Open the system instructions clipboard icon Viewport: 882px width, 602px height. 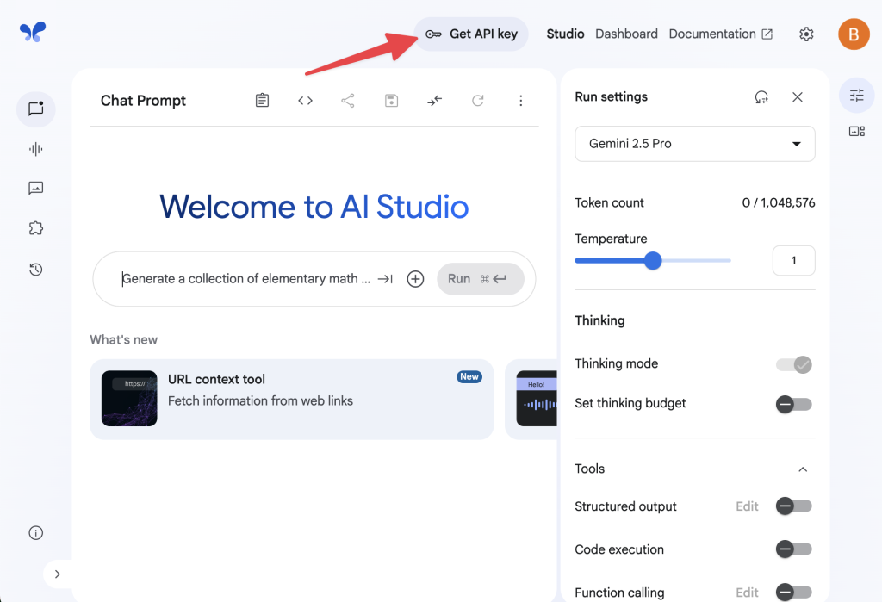tap(262, 100)
